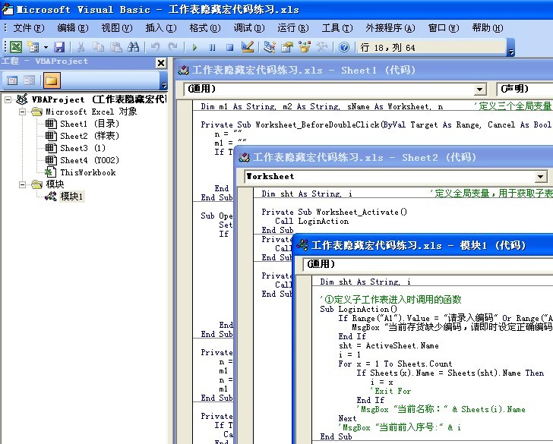Click View Object icon in project panel
This screenshot has width=553, height=444.
pos(30,80)
